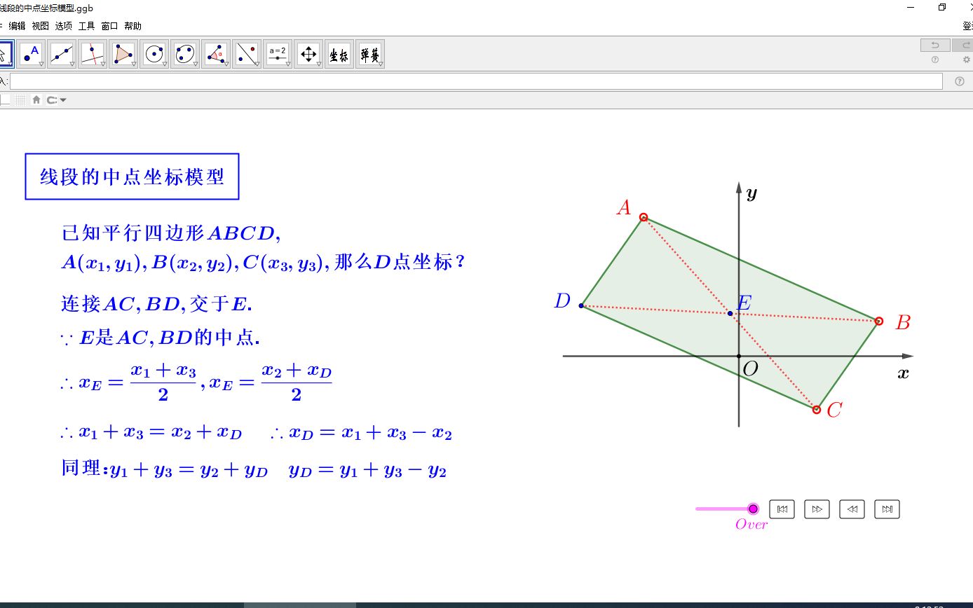Click the 登录 sign-in link
This screenshot has height=608, width=973.
tap(968, 26)
